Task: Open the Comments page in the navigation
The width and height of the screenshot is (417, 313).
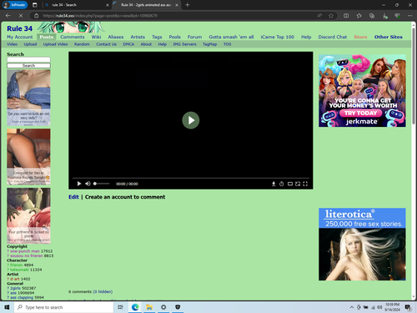Action: click(x=73, y=37)
